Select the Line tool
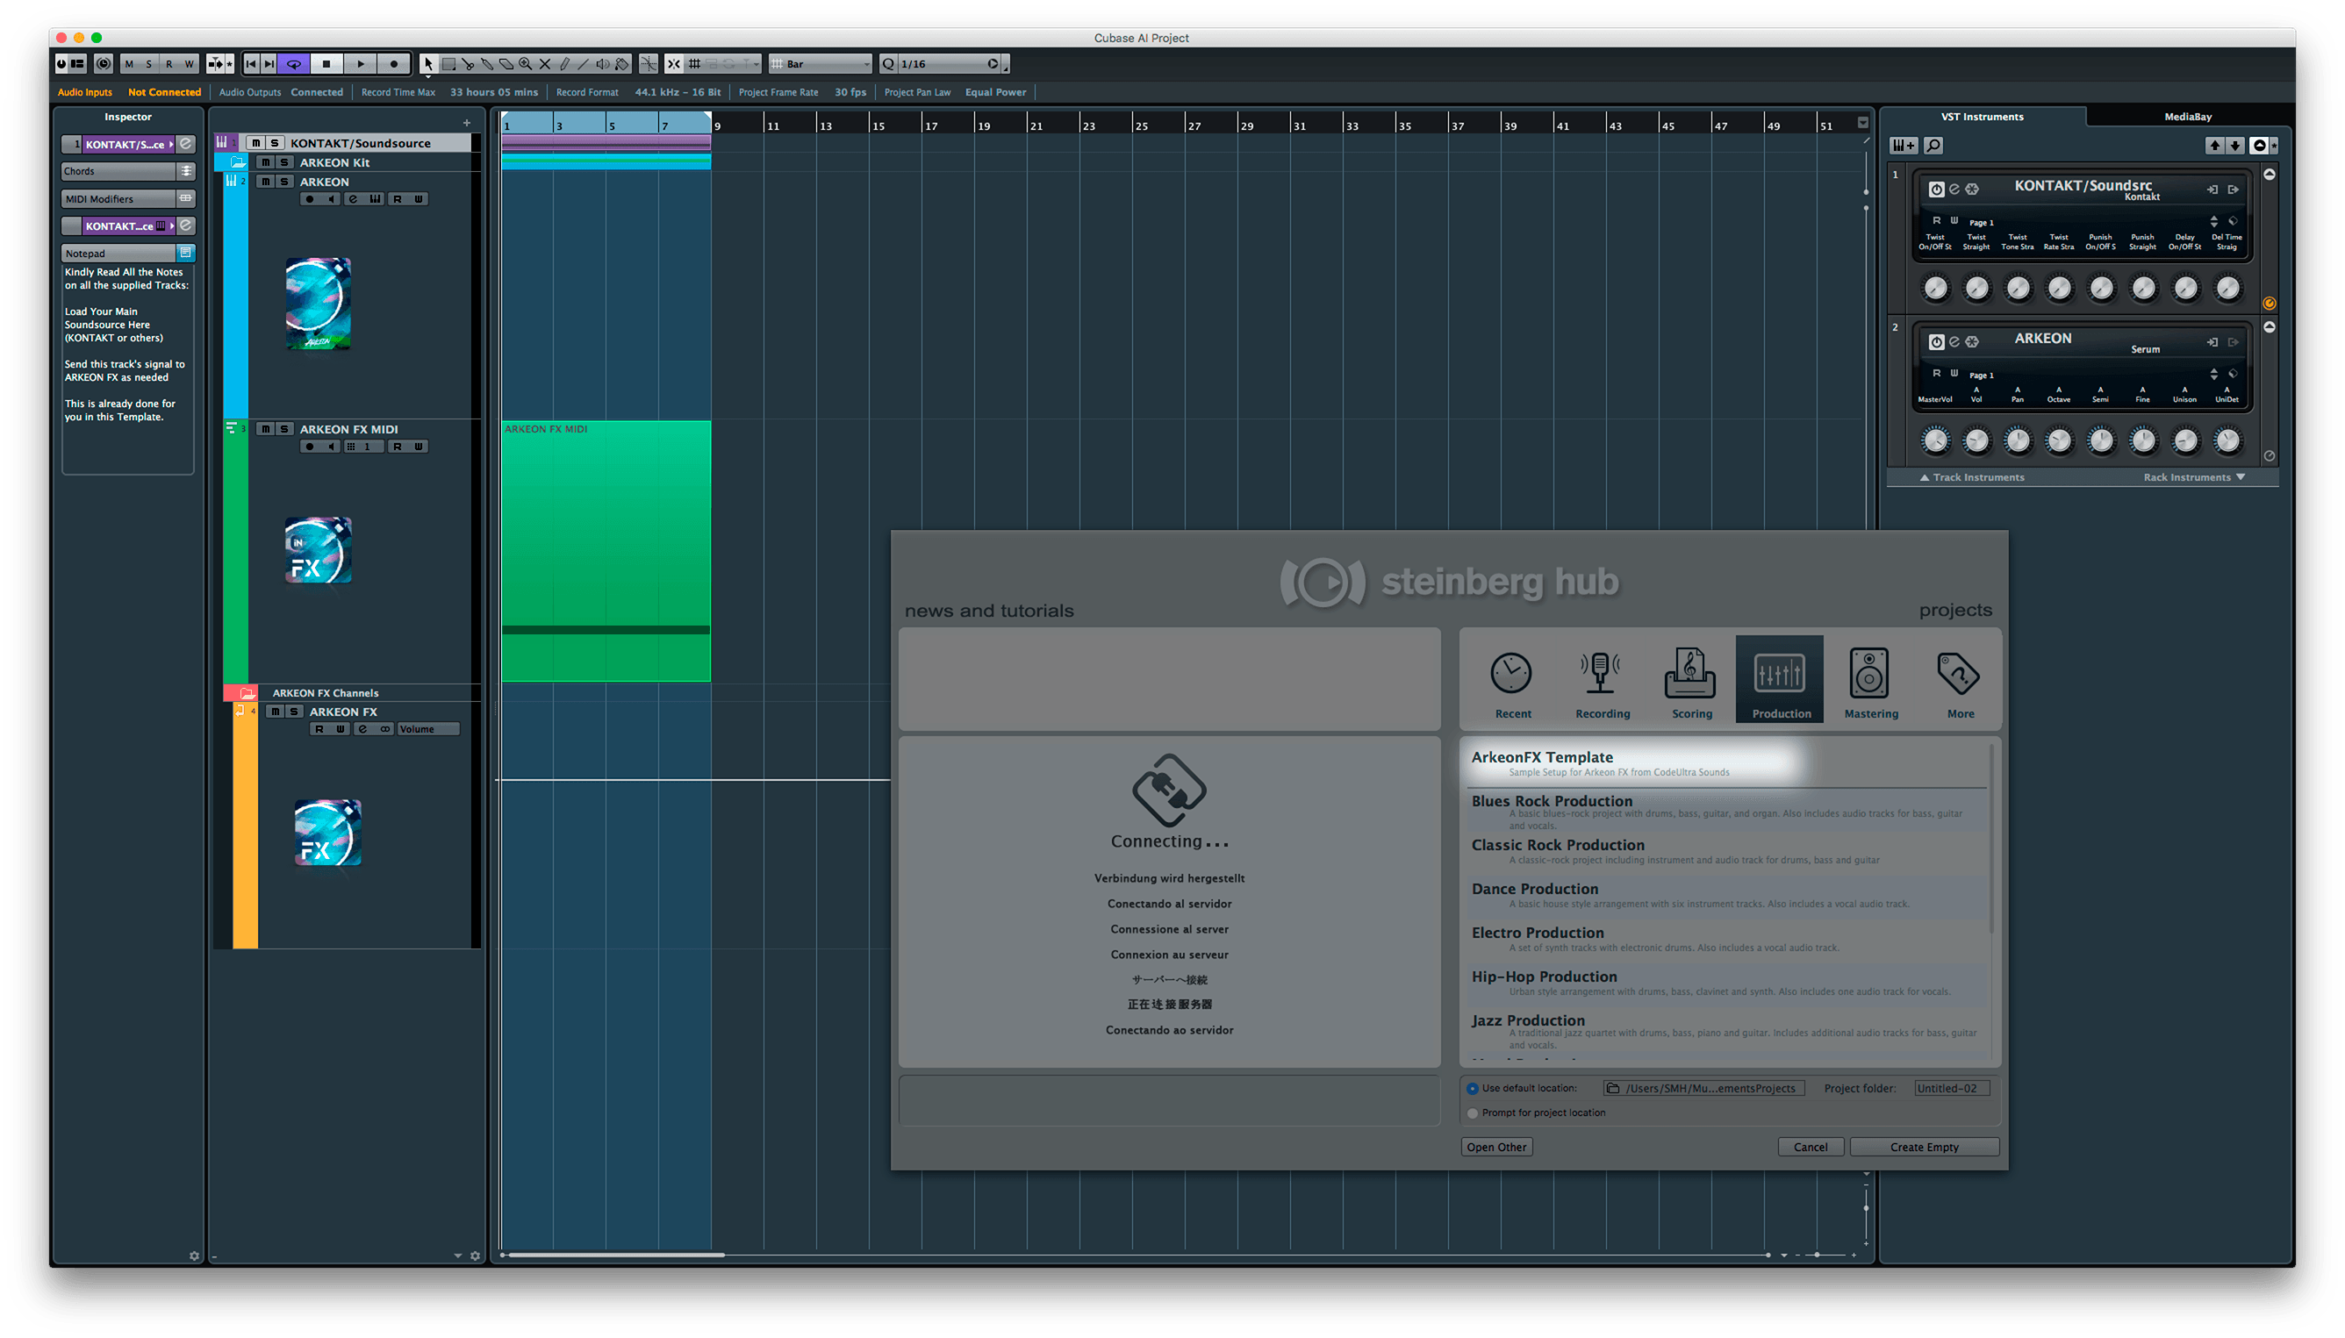 [583, 63]
